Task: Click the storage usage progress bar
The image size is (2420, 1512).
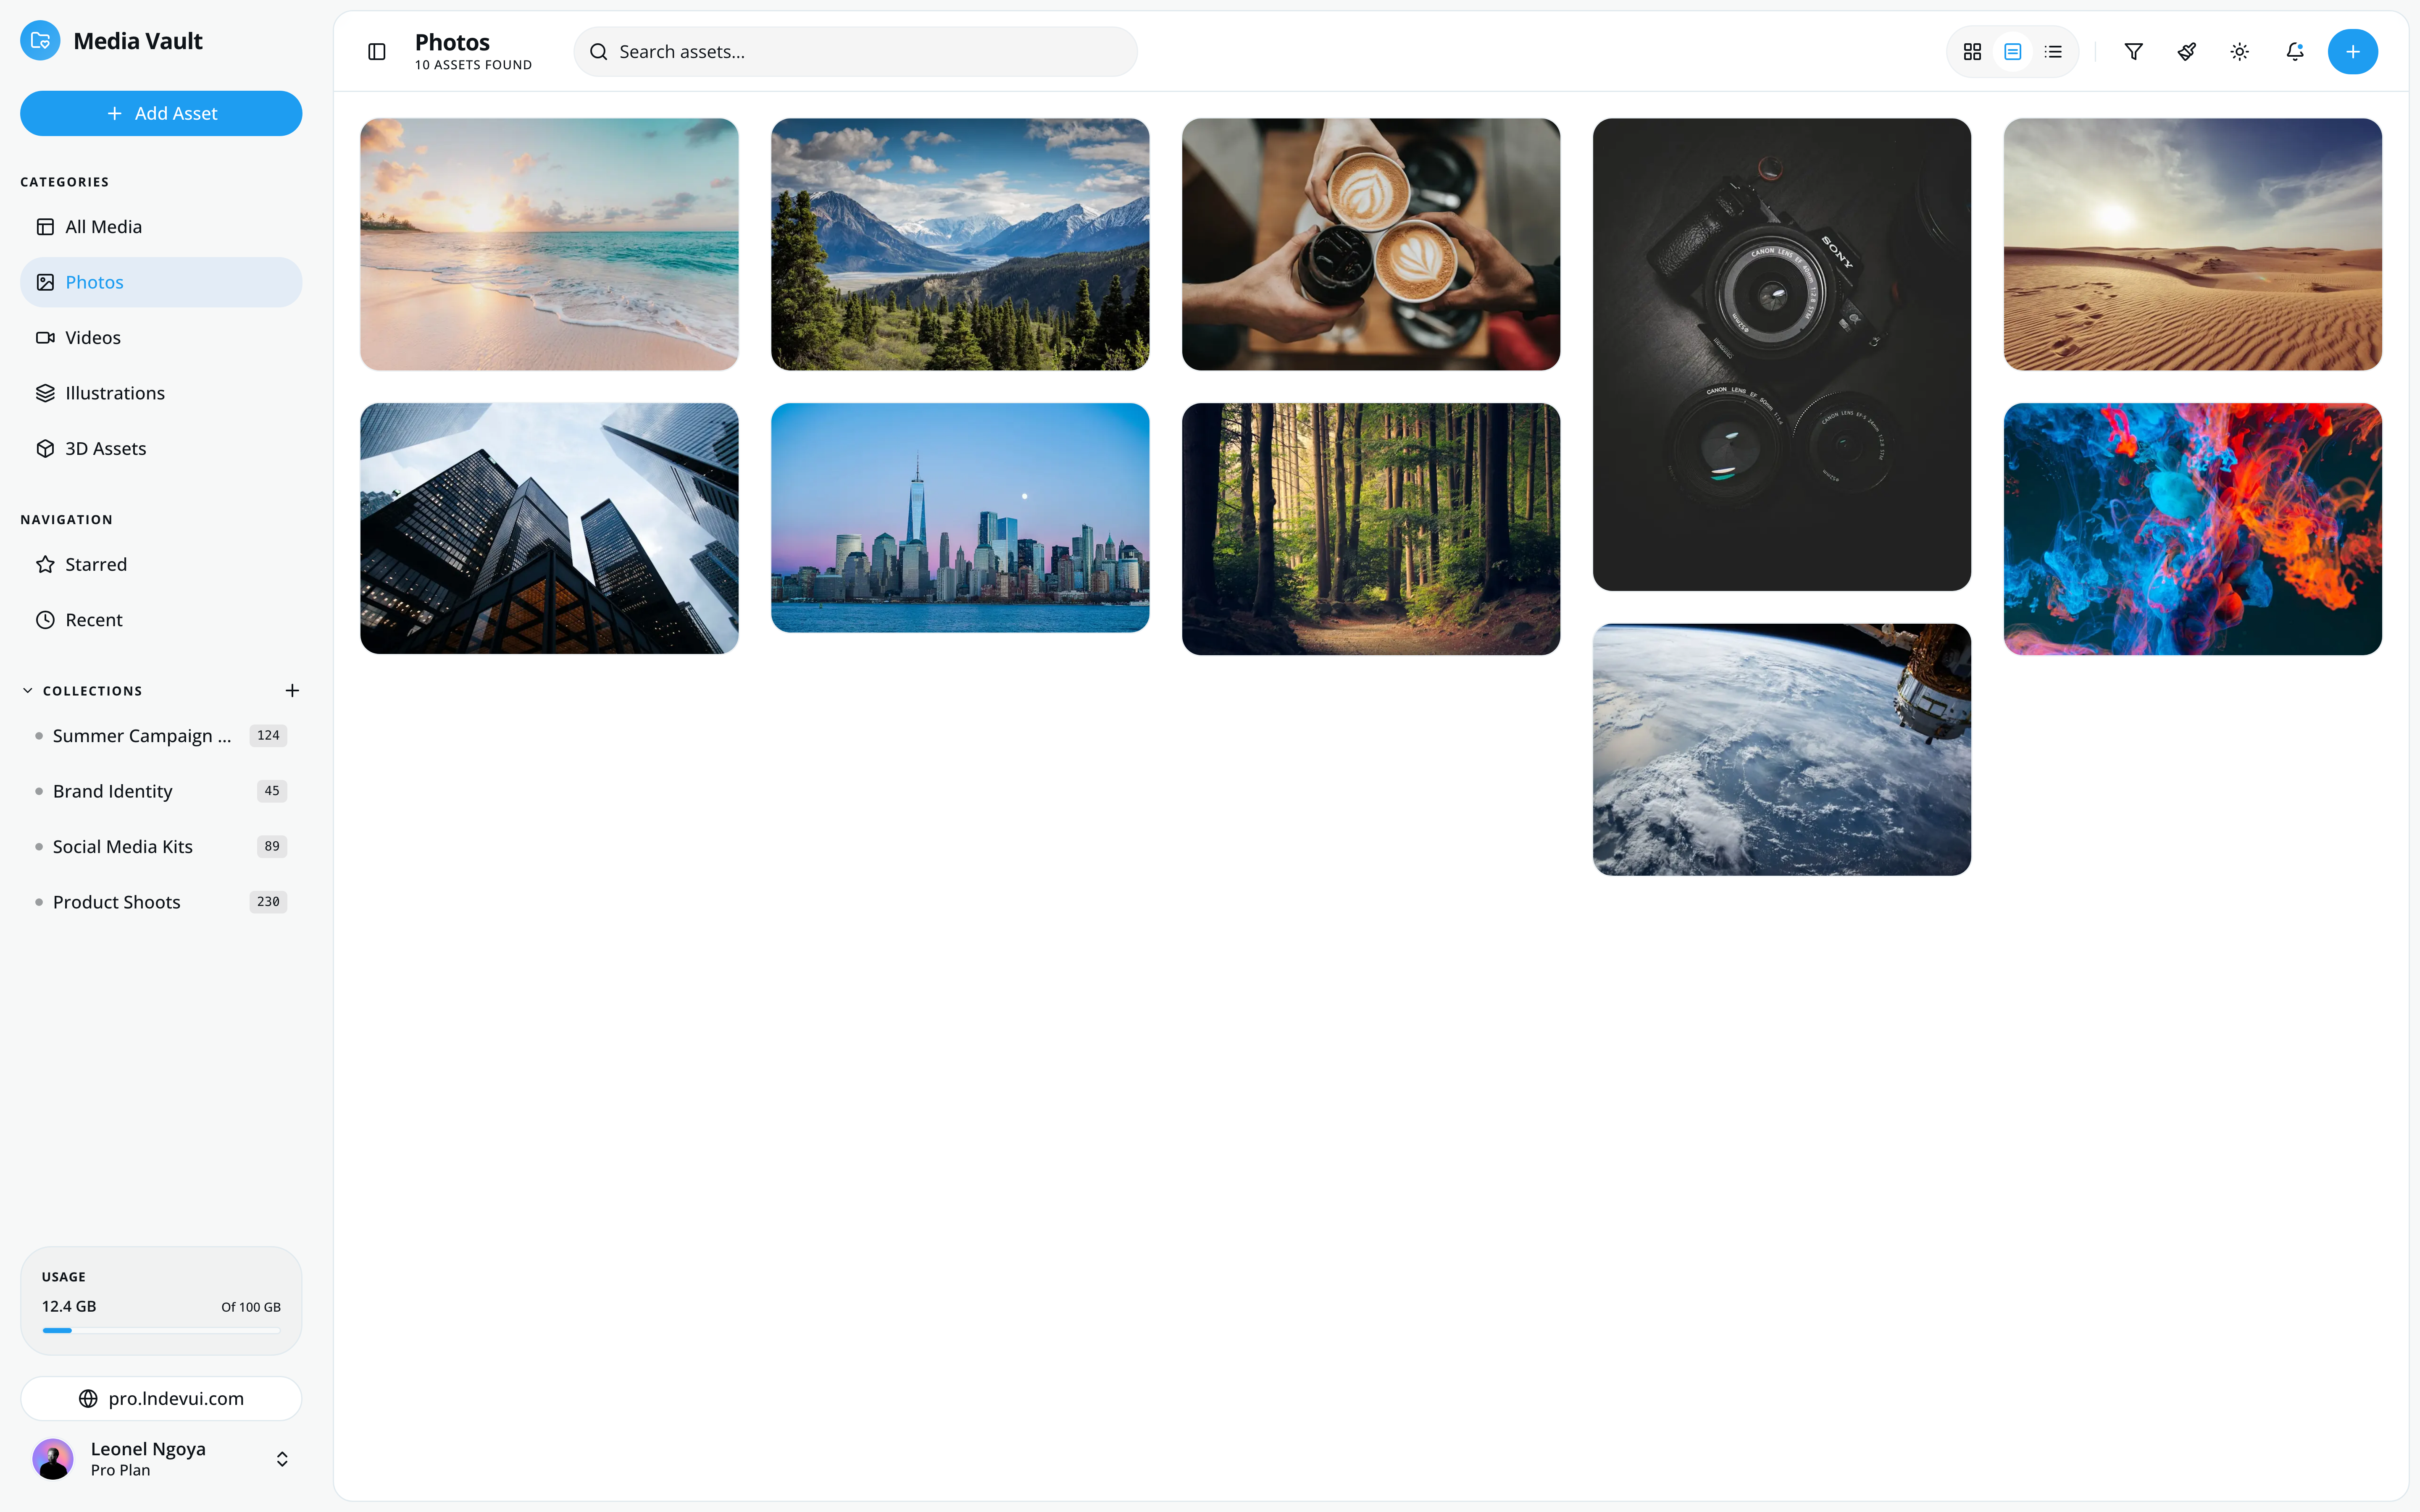Action: [x=161, y=1331]
